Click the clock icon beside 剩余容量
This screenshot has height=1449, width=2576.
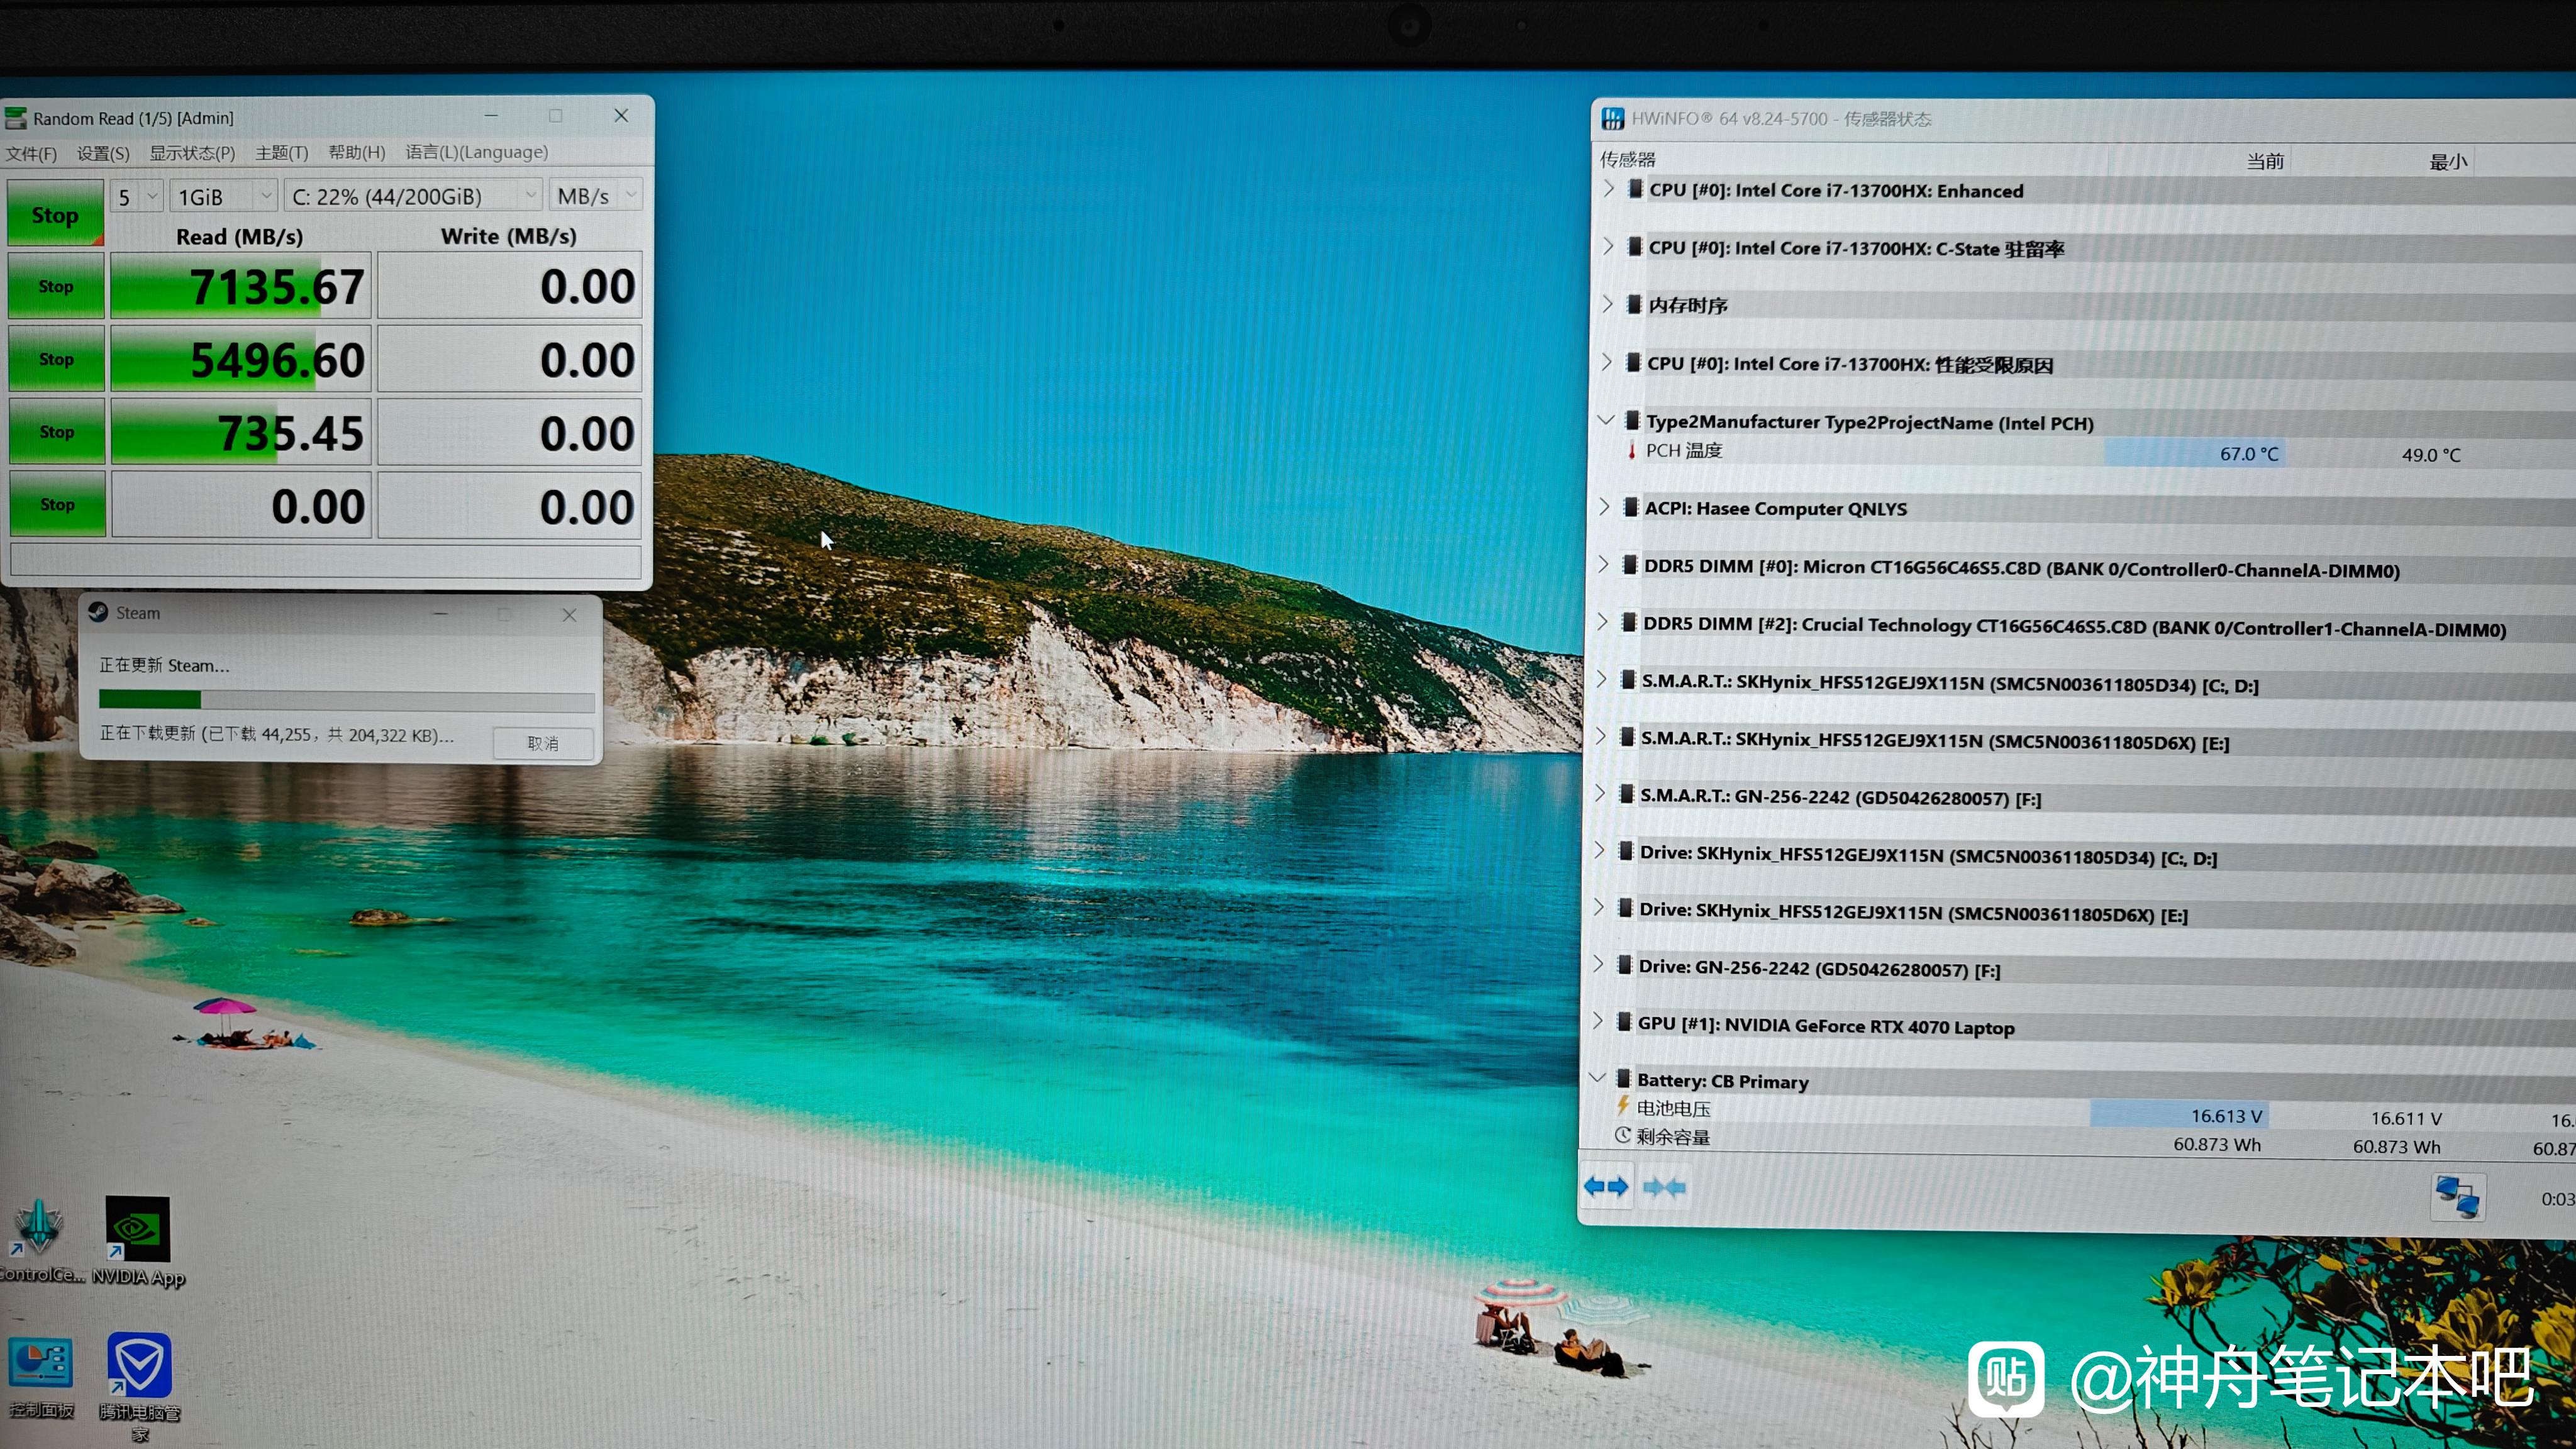pos(1623,1135)
